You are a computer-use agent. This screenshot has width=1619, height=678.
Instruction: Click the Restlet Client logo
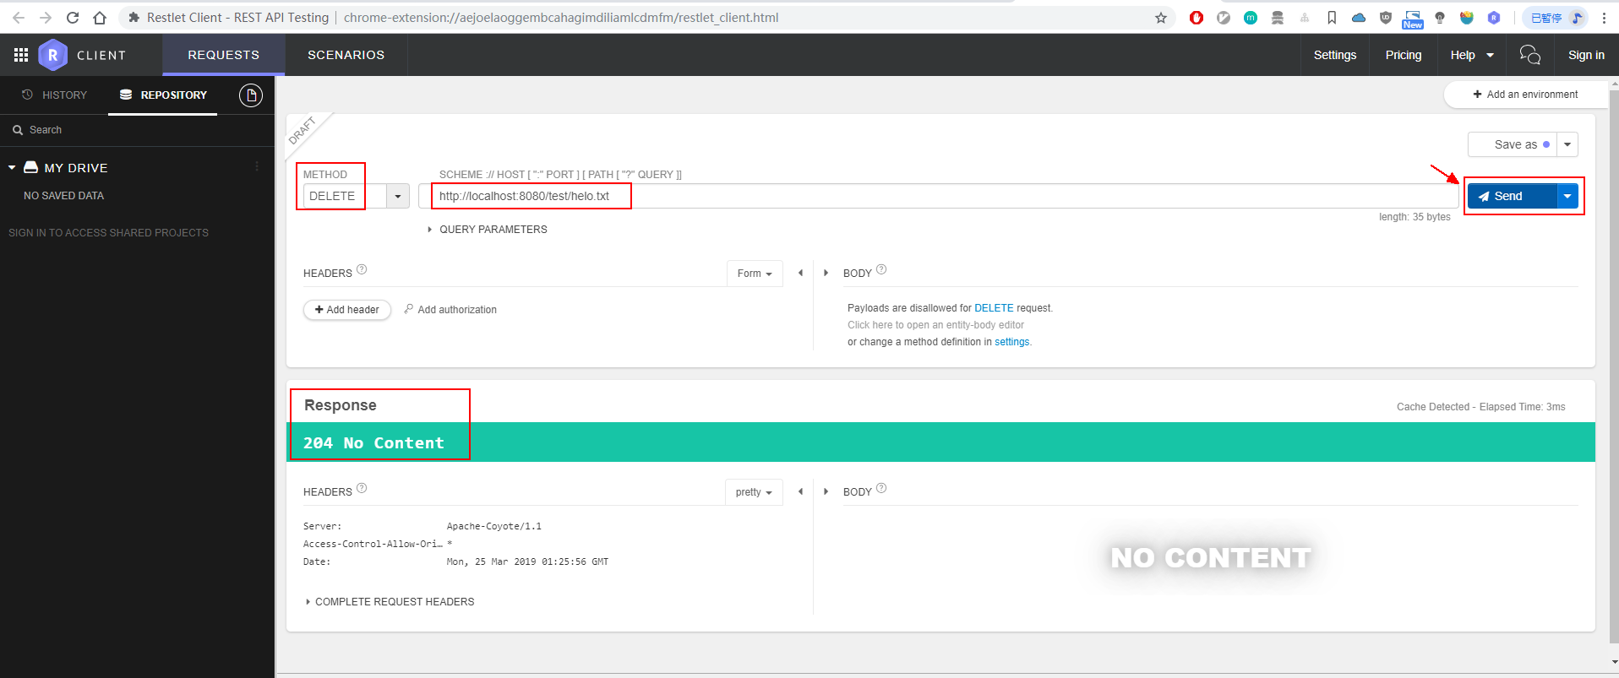click(52, 55)
